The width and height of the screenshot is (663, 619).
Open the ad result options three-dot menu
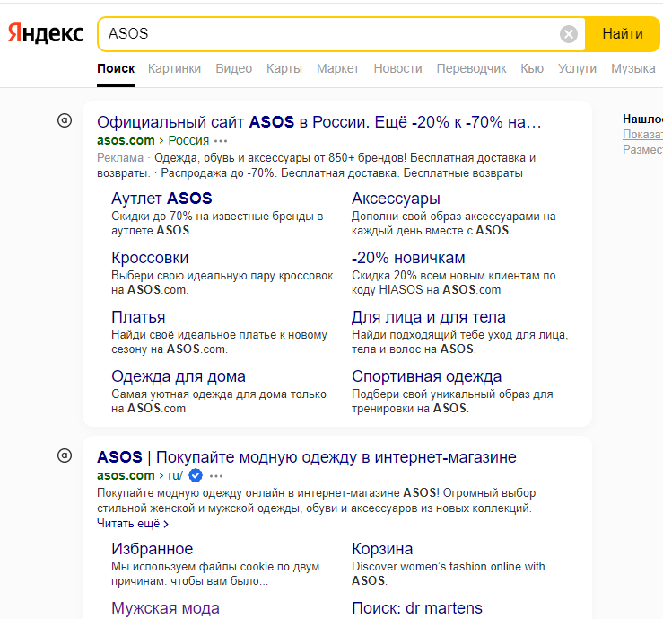click(221, 141)
